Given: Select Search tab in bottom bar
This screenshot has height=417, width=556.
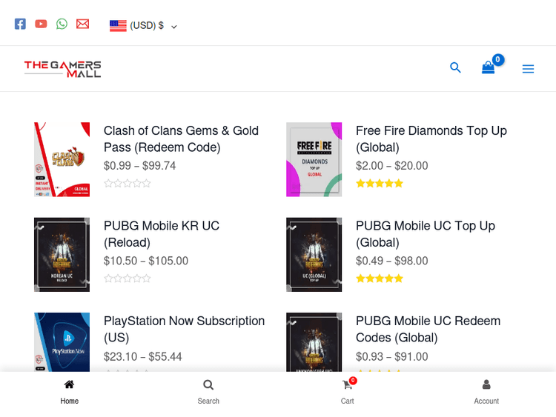Looking at the screenshot, I should (x=208, y=392).
